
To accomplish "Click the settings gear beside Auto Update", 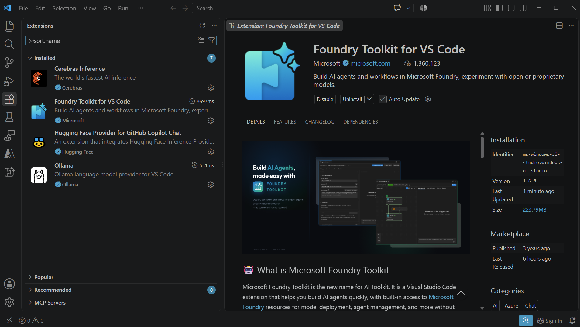I will tap(428, 99).
